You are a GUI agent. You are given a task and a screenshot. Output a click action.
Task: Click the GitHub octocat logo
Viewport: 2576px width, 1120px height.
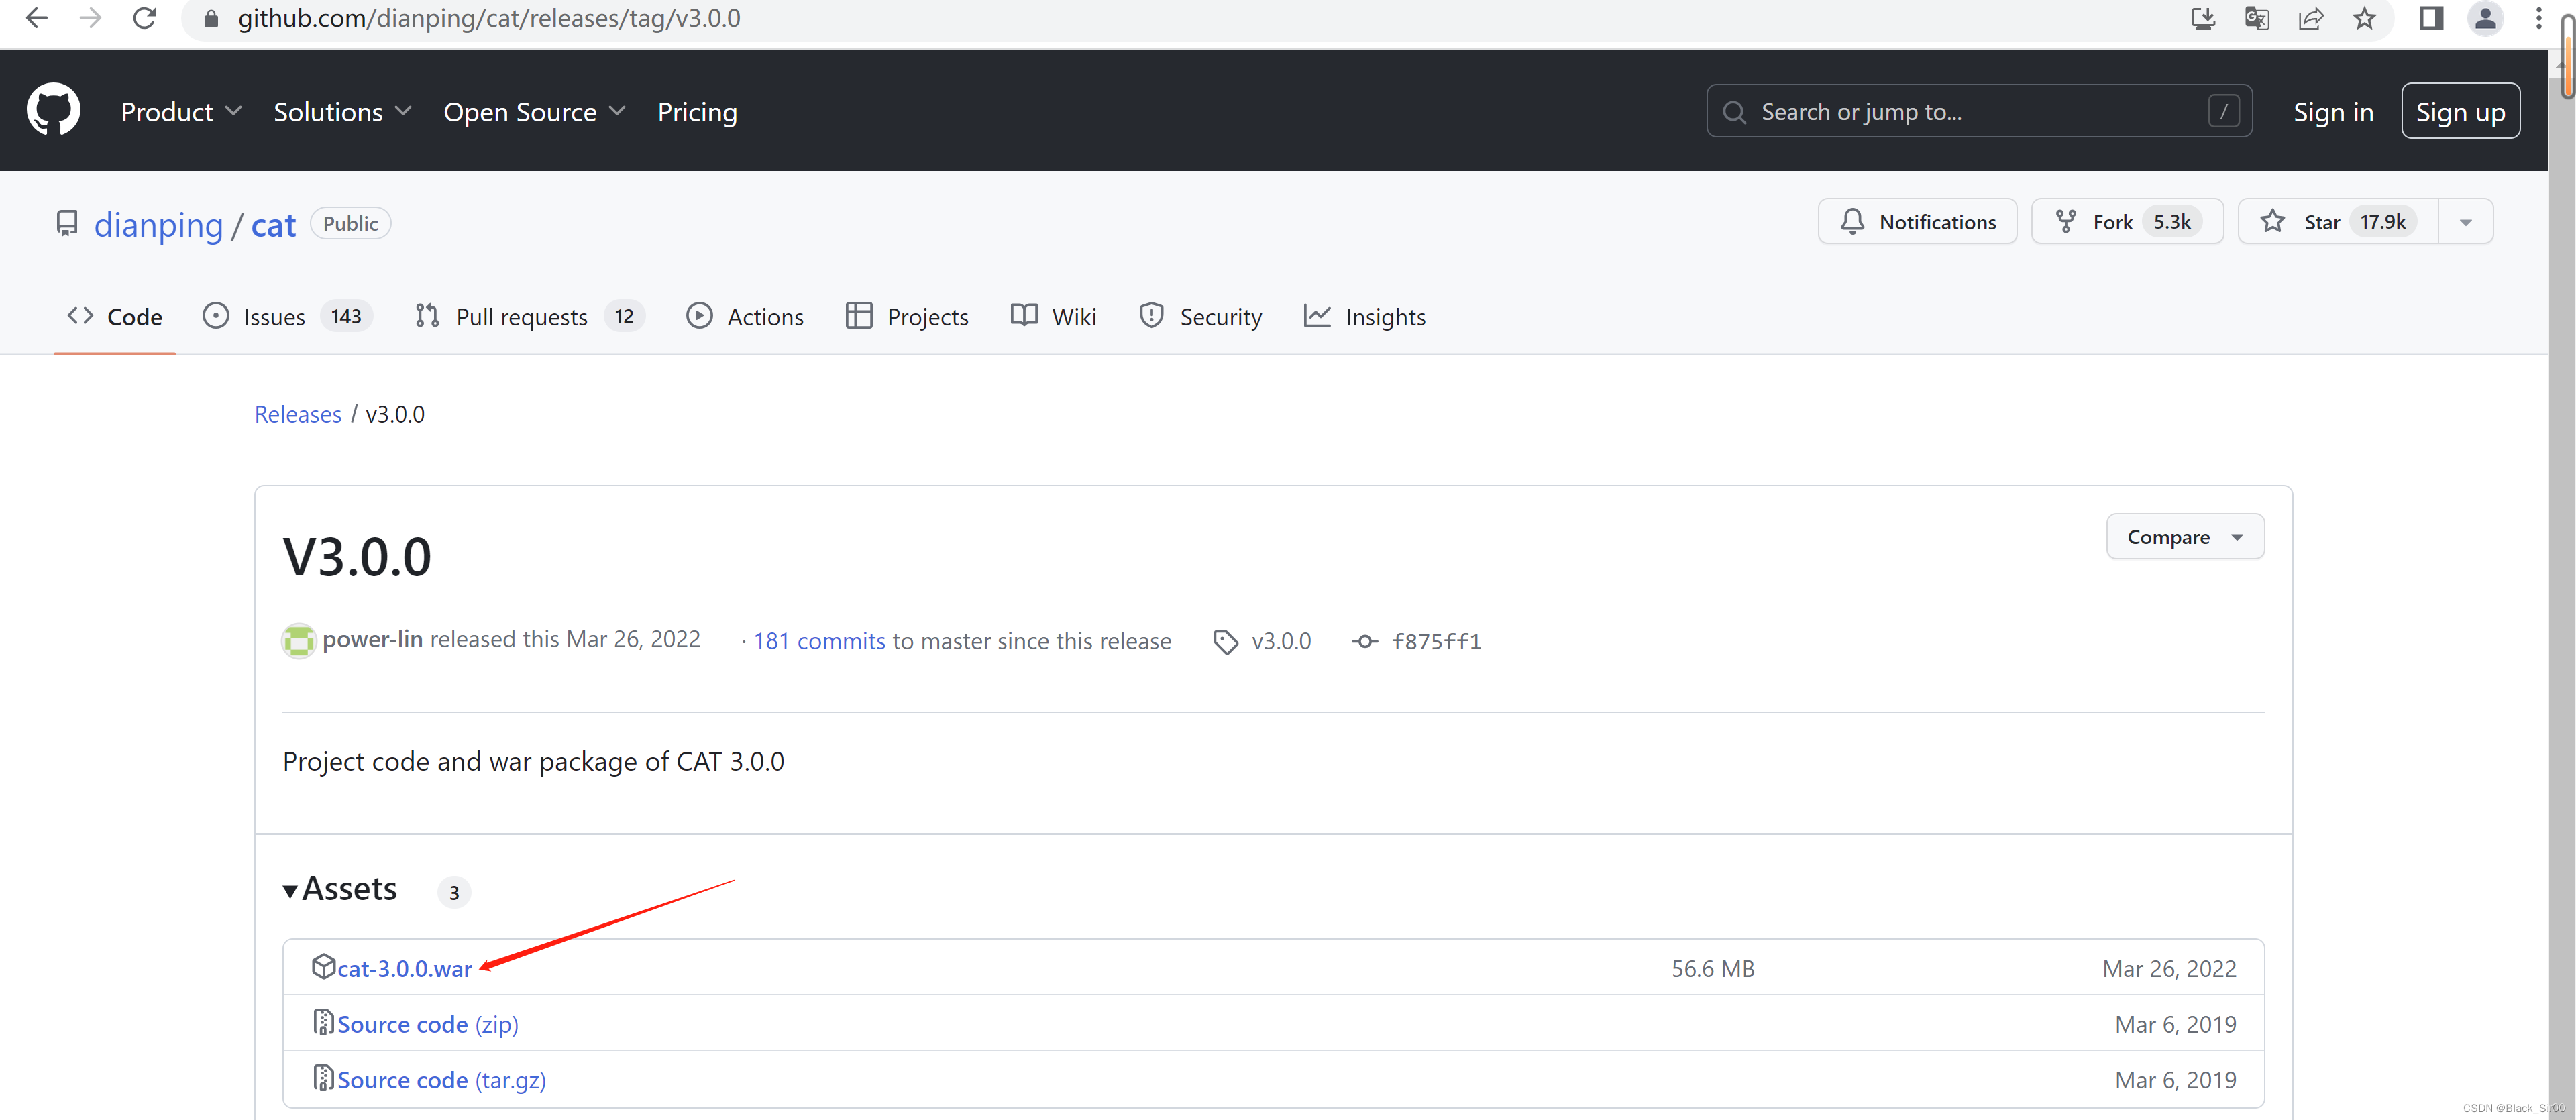52,110
